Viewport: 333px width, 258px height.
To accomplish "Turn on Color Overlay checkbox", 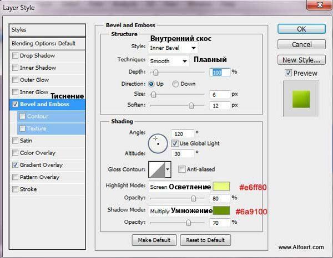I will [15, 153].
